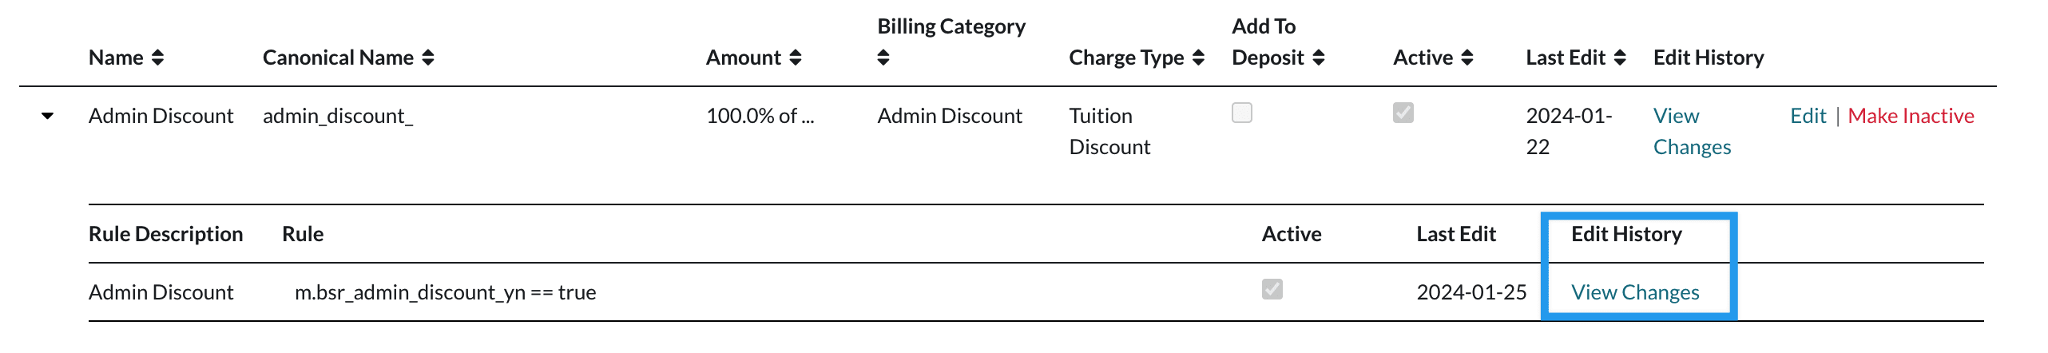2048x353 pixels.
Task: Click Make Inactive for Admin Discount
Action: [x=1911, y=117]
